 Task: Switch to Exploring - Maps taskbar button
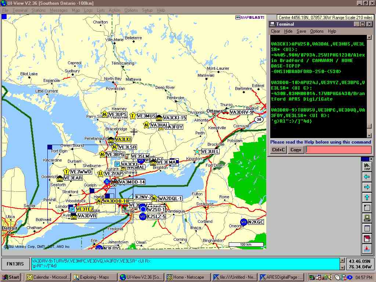[x=94, y=277]
